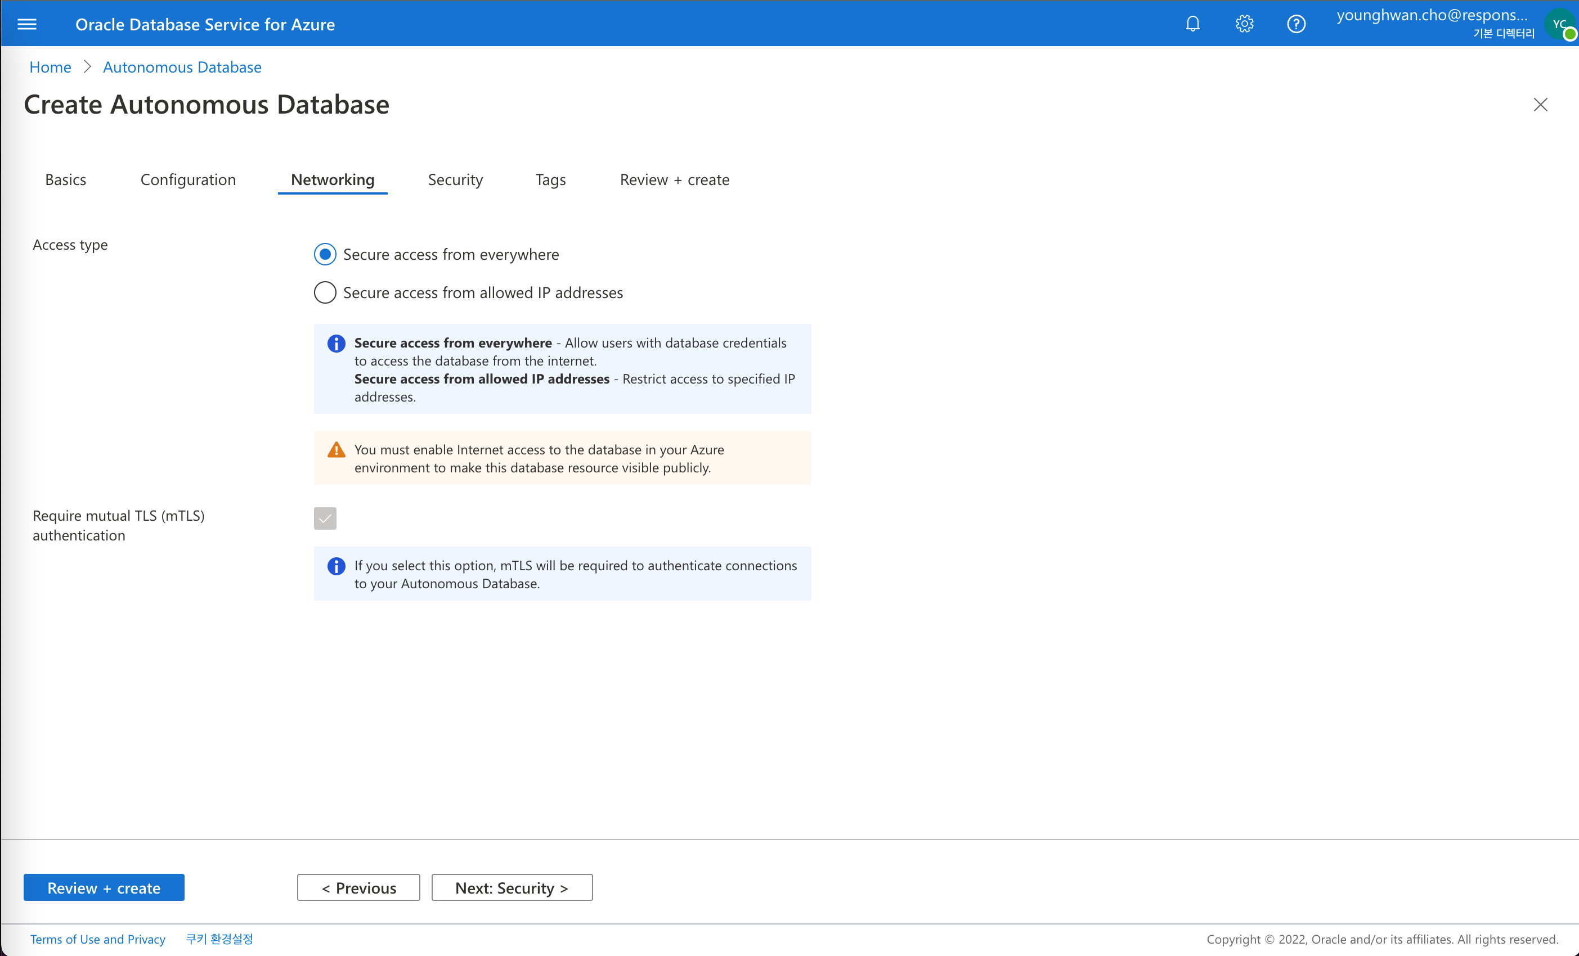Click the younghwan.cho account name

click(1432, 15)
